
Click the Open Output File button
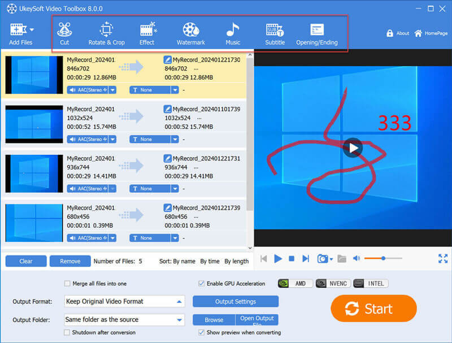(257, 320)
